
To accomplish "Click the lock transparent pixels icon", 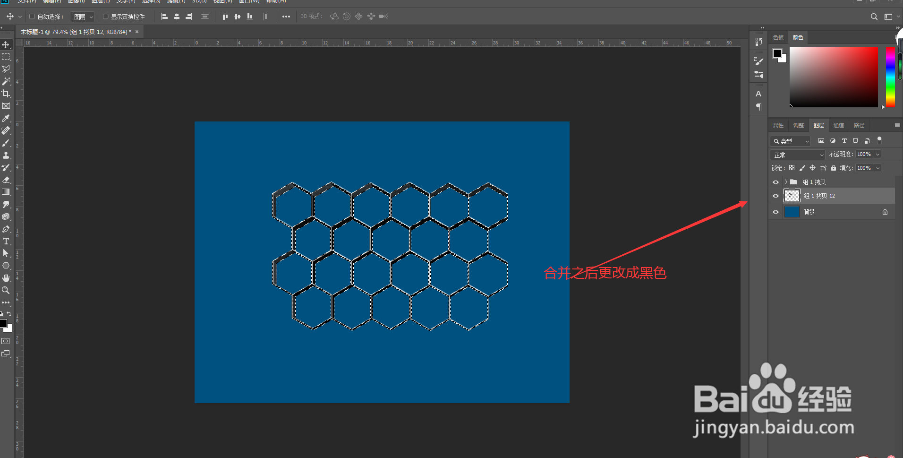I will pyautogui.click(x=792, y=168).
